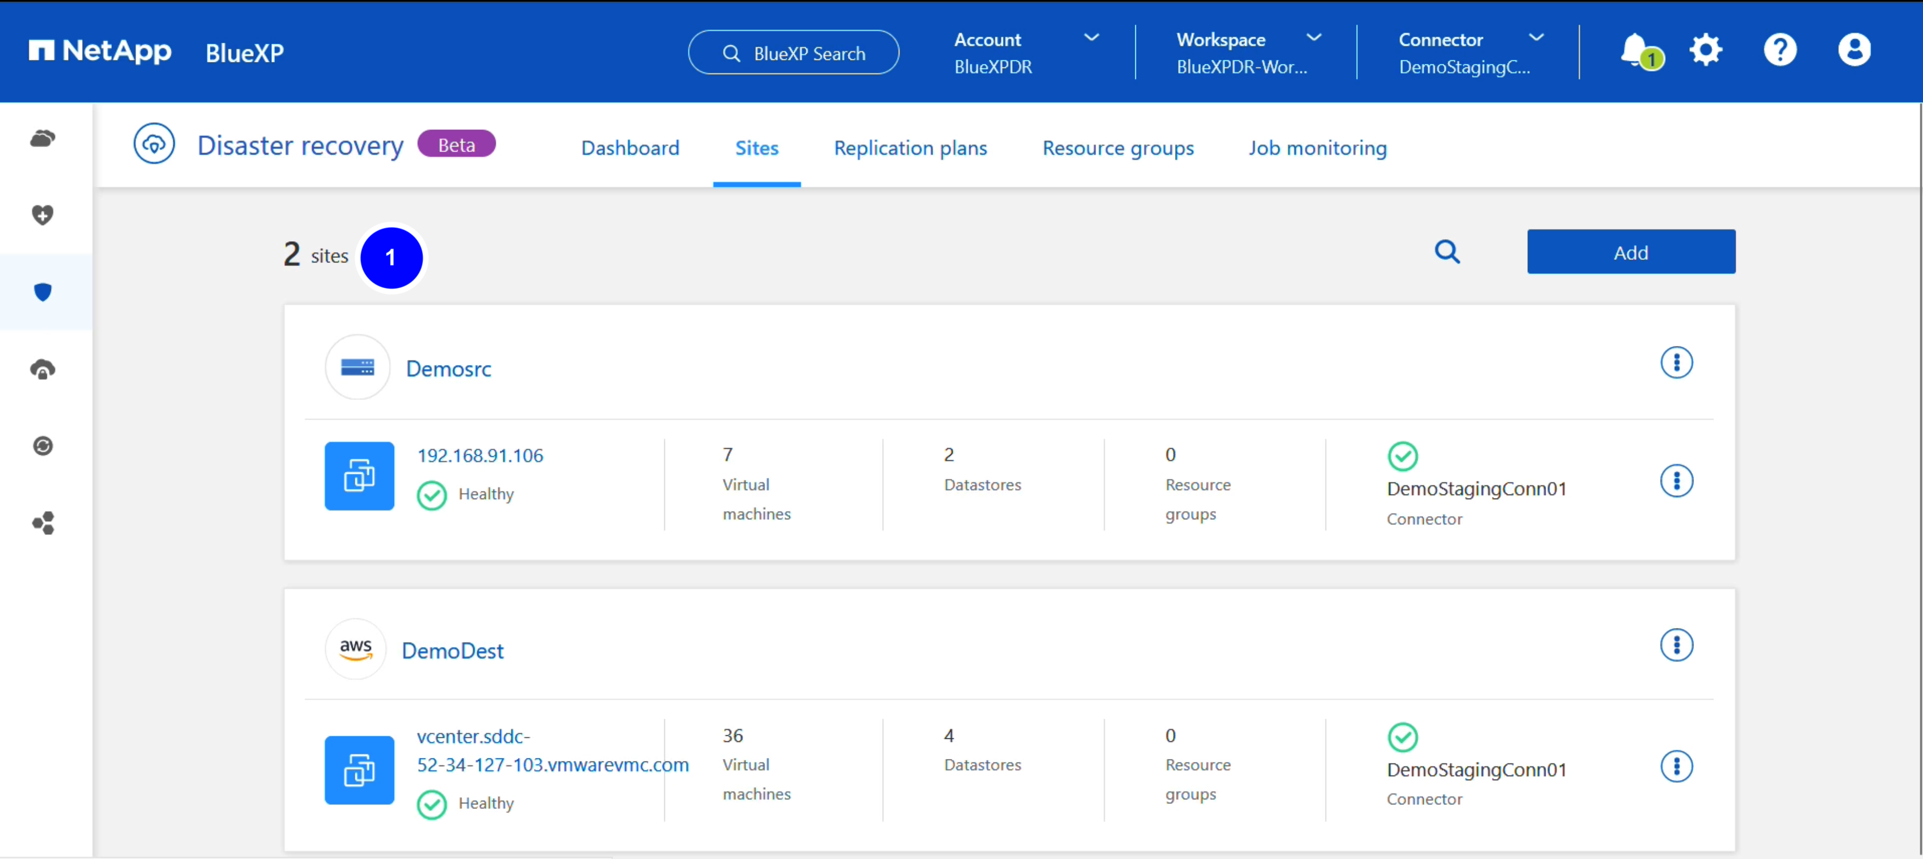Switch to the Replication plans tab
1923x859 pixels.
[910, 148]
